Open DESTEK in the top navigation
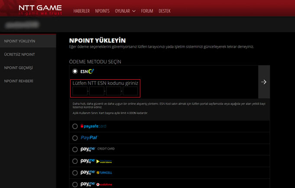 (165, 10)
